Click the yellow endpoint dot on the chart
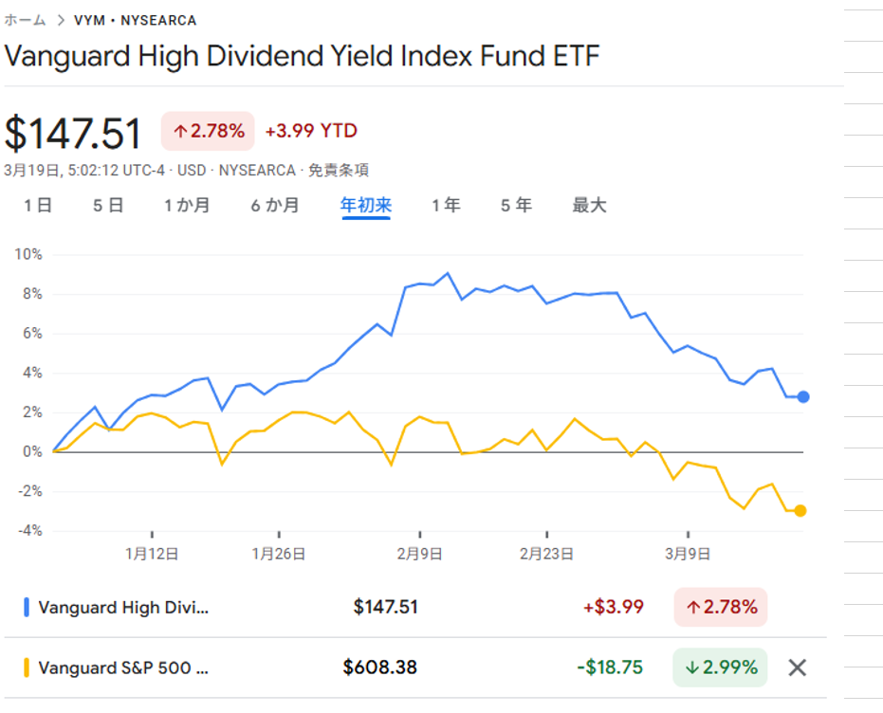The width and height of the screenshot is (883, 713). click(800, 511)
